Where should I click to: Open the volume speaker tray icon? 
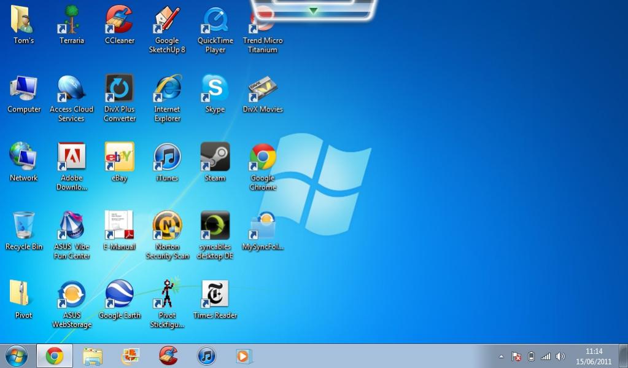click(560, 356)
